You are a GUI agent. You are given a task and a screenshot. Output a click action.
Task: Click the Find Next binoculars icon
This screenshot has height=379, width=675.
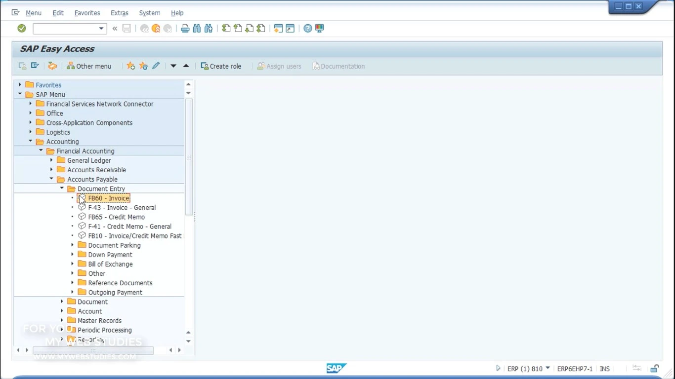pyautogui.click(x=209, y=29)
